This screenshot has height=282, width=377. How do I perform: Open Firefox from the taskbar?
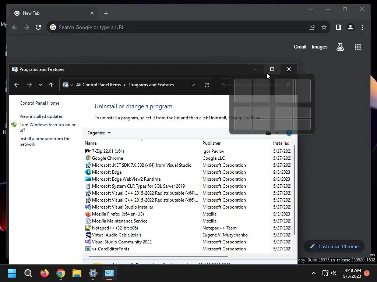point(44,273)
